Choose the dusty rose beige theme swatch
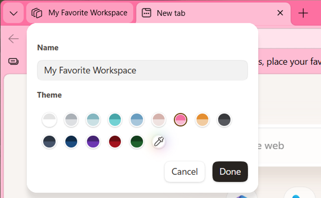The height and width of the screenshot is (198, 321). click(x=158, y=120)
